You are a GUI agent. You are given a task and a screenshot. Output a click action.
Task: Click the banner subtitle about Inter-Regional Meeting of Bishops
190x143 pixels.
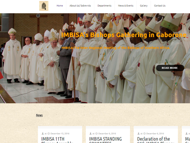[116, 48]
